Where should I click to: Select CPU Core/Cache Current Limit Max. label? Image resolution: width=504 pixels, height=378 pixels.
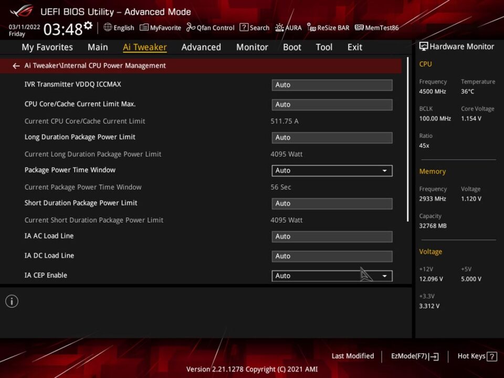[x=80, y=104]
